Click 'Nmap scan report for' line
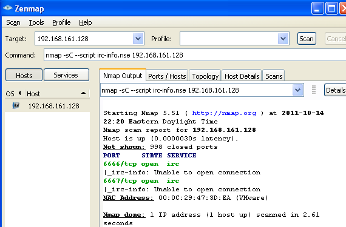 click(x=180, y=130)
